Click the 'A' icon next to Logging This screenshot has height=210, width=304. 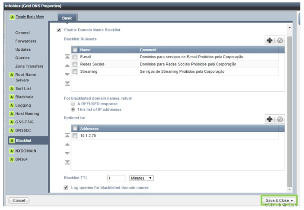12,105
